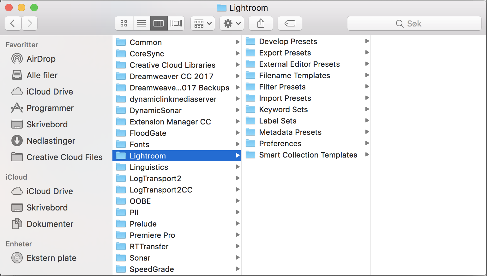Open the item arrangement dropdown
Image resolution: width=487 pixels, height=276 pixels.
tap(203, 23)
